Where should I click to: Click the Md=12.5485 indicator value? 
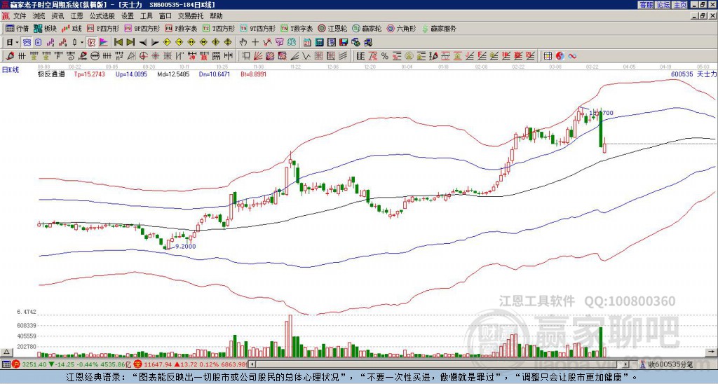click(x=173, y=74)
